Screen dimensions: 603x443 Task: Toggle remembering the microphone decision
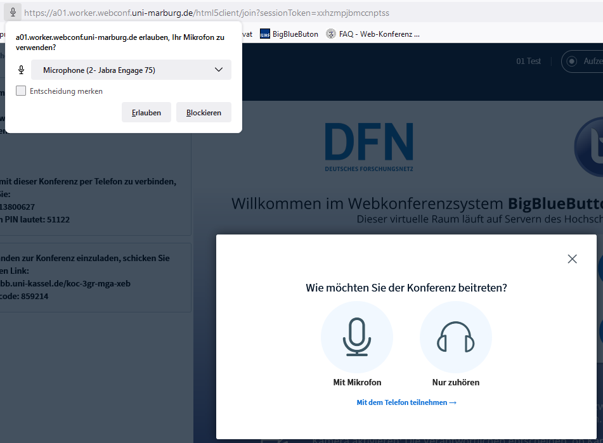[x=21, y=91]
